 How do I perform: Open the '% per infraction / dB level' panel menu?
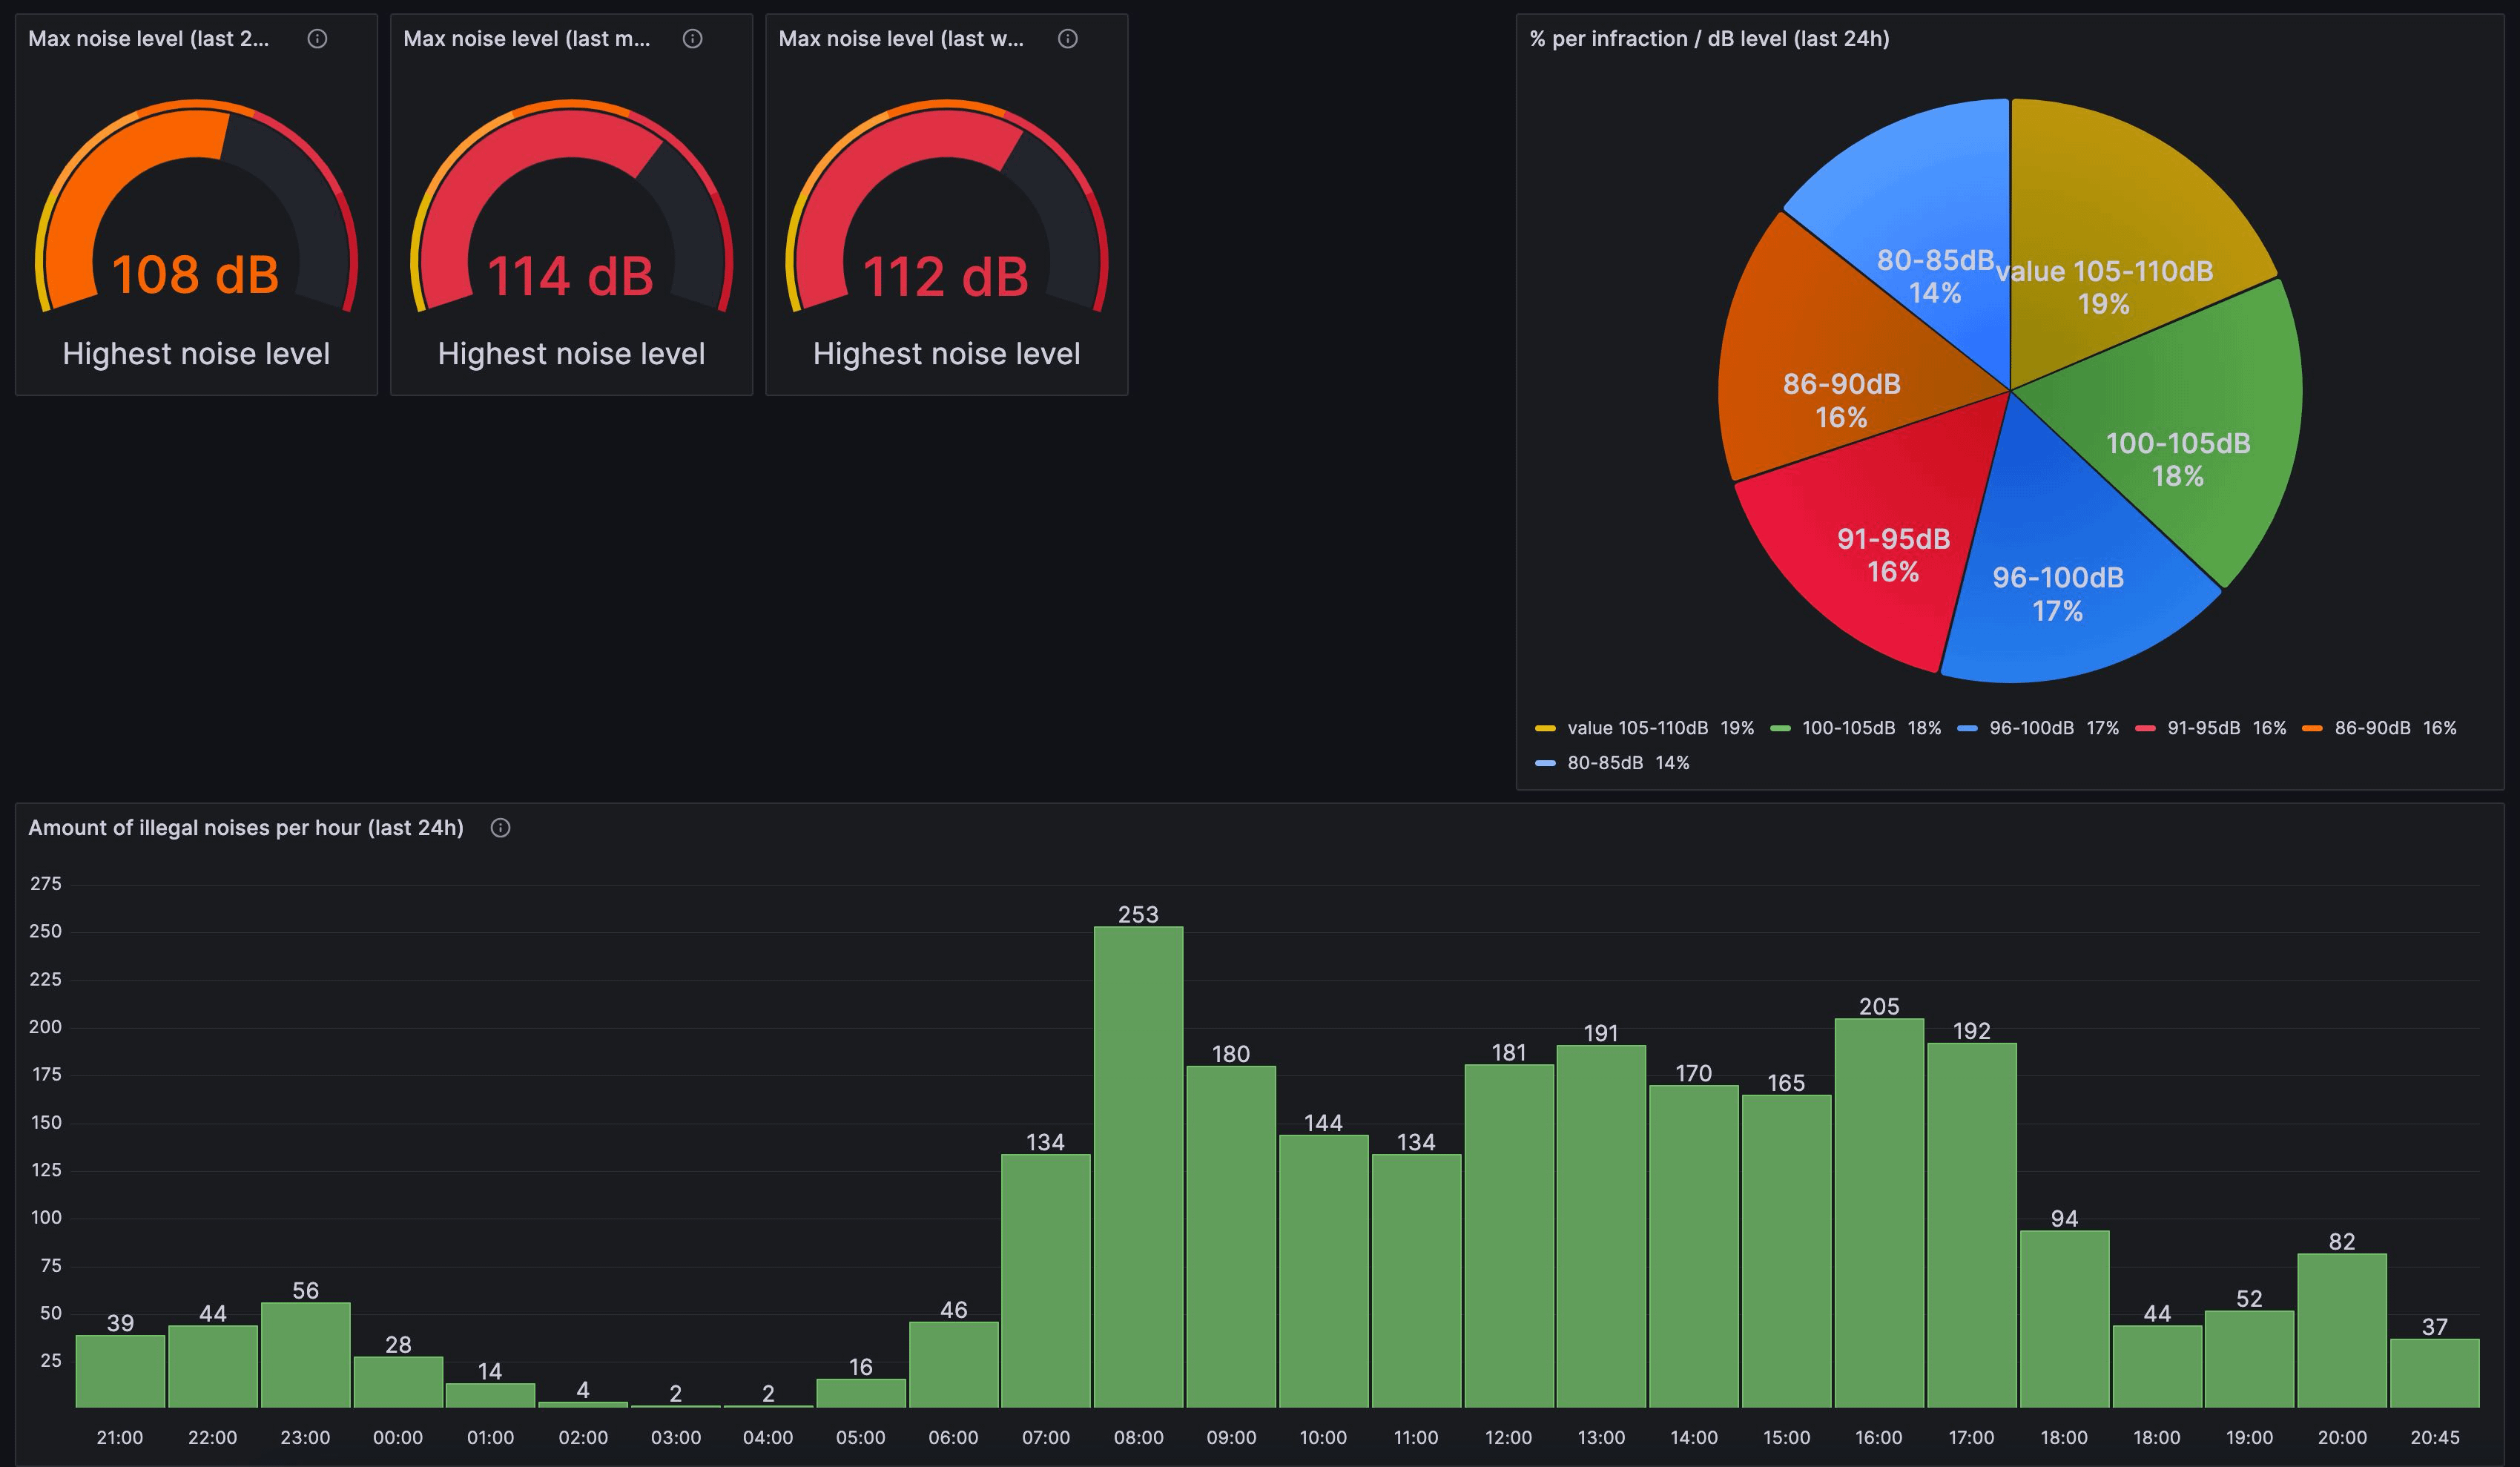point(1709,39)
